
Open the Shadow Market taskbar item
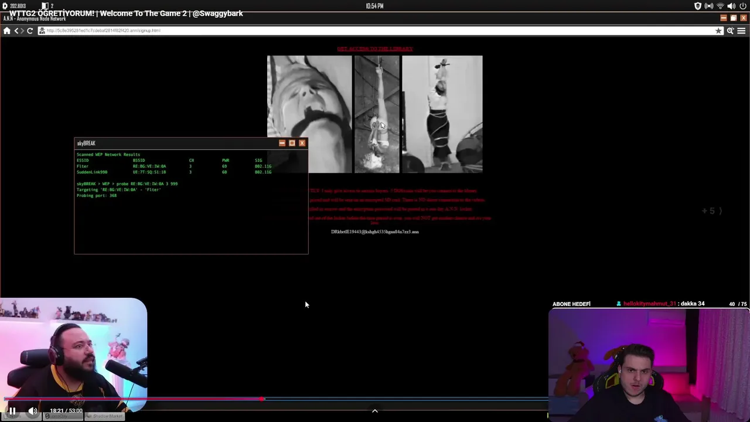coord(105,416)
